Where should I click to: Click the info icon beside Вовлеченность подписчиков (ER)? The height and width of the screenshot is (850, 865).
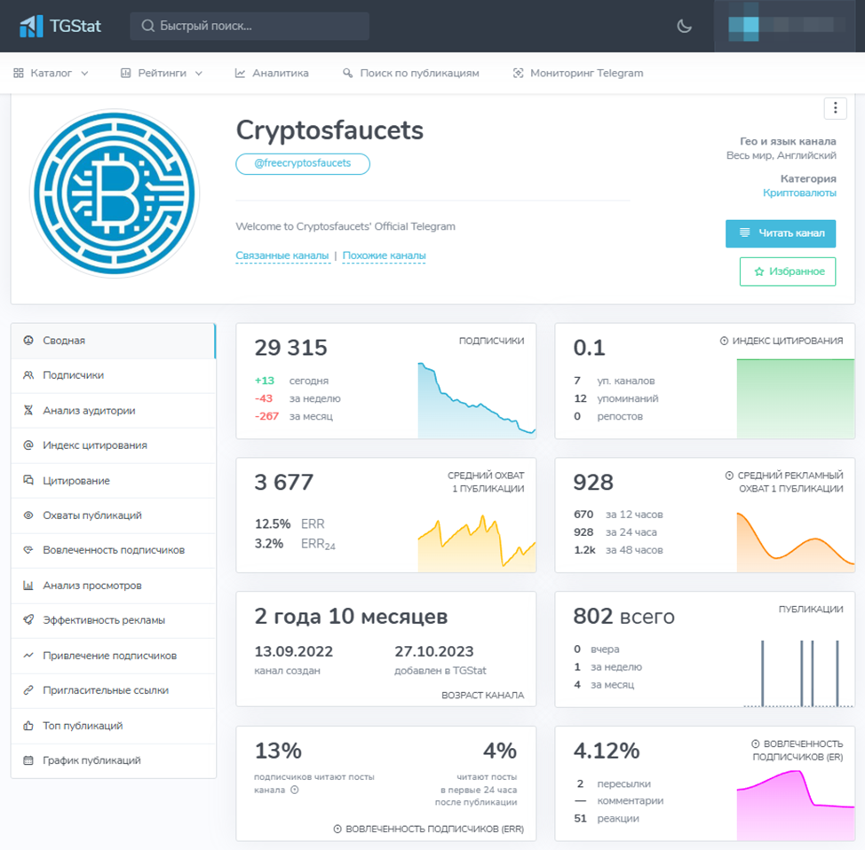(x=755, y=744)
